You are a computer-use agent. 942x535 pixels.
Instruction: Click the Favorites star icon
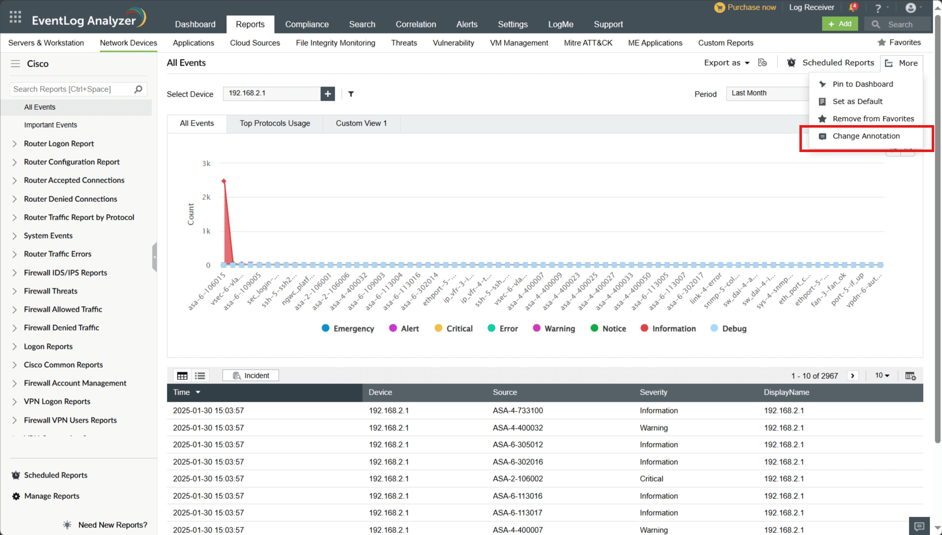[x=882, y=43]
